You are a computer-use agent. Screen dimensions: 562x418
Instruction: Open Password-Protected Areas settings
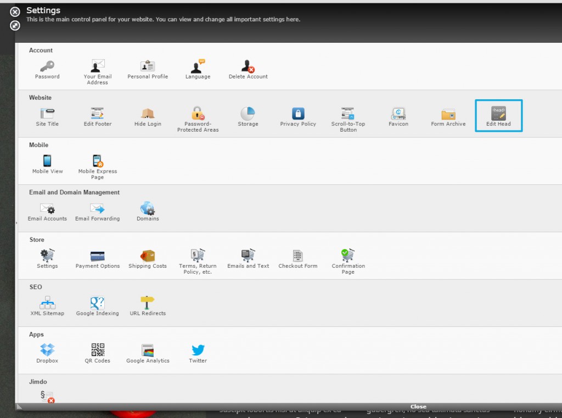[x=198, y=114]
